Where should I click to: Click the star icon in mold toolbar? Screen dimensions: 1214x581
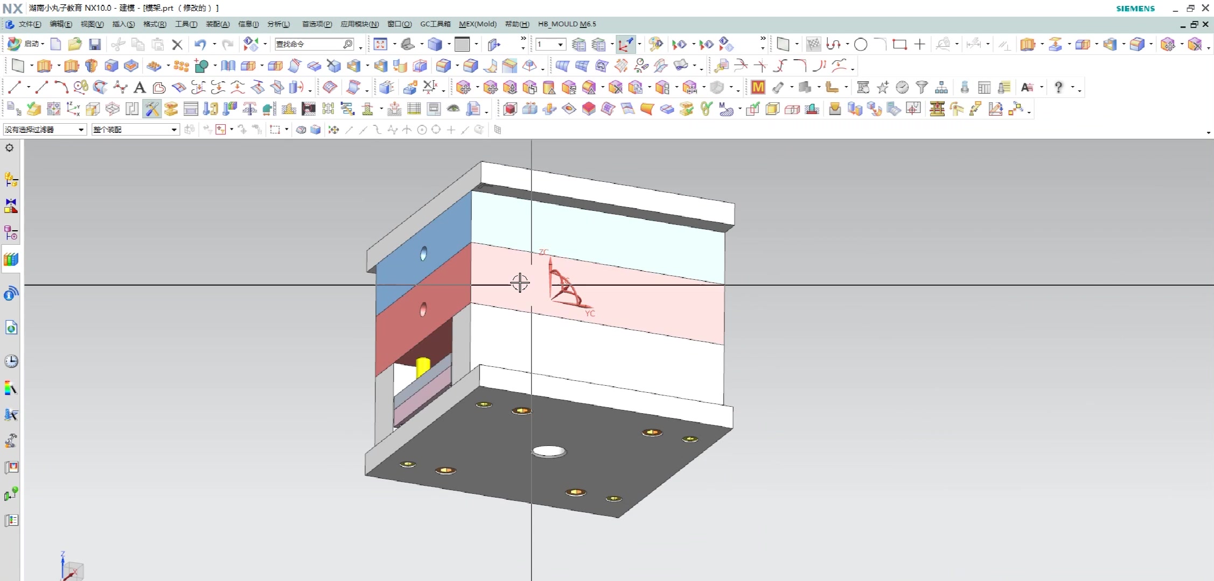click(883, 87)
